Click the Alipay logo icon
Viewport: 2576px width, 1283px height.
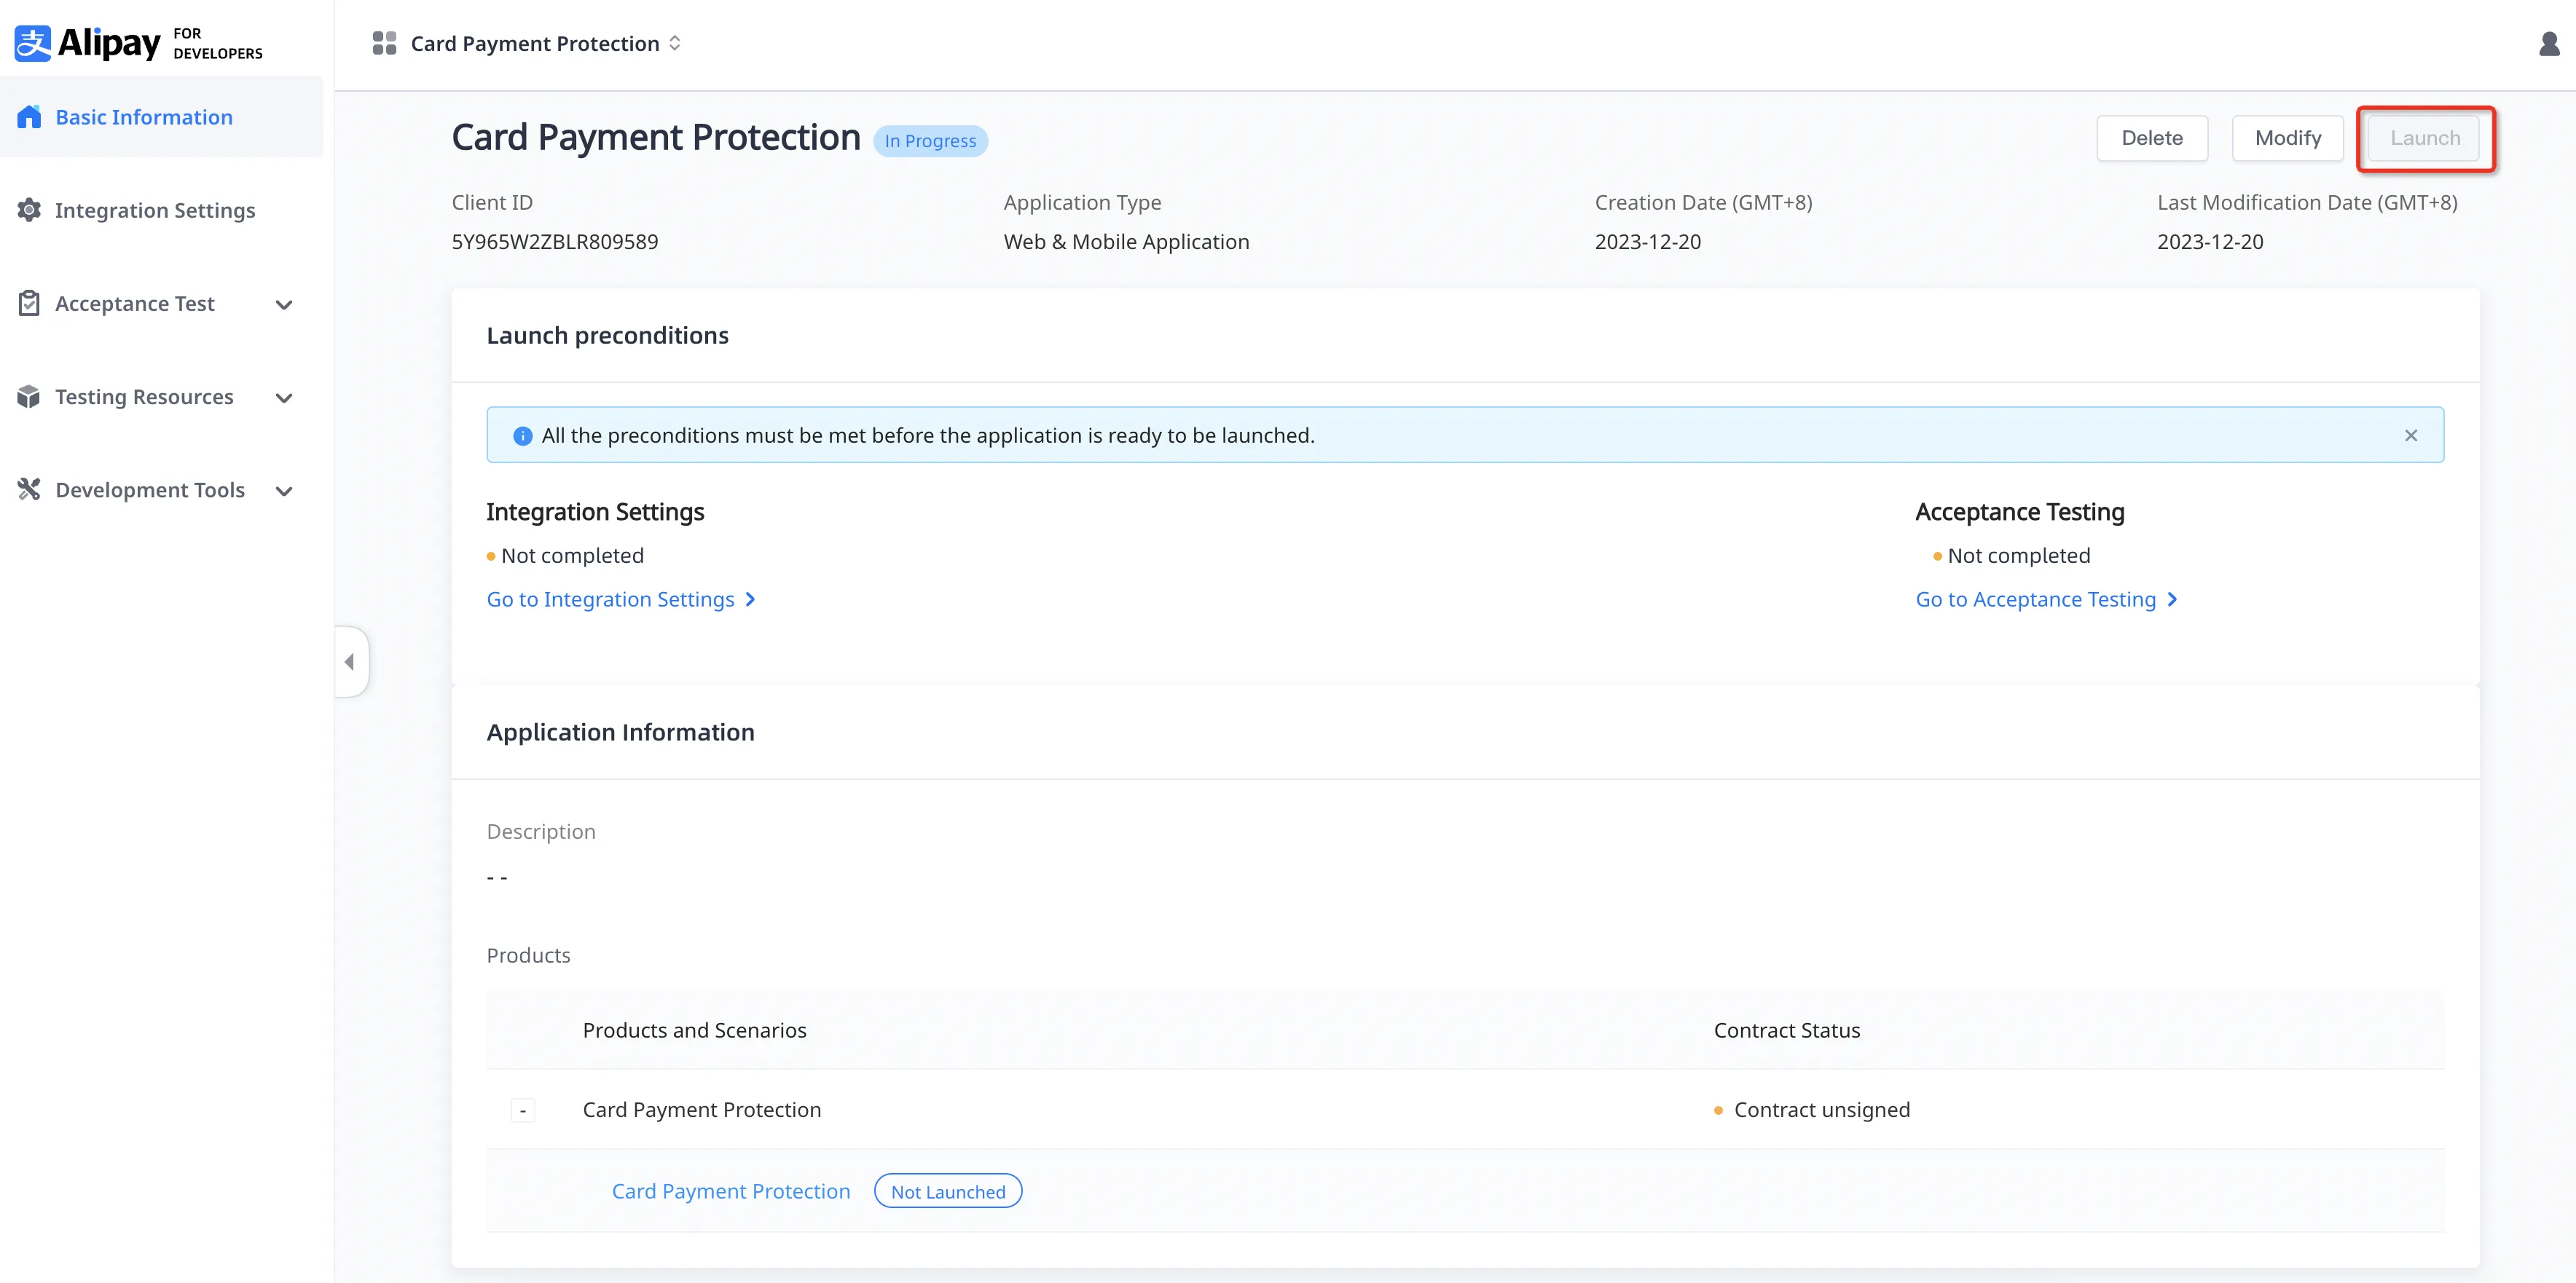(x=32, y=43)
